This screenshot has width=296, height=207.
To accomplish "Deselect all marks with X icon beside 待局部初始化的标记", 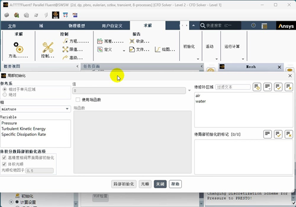I will point(289,134).
